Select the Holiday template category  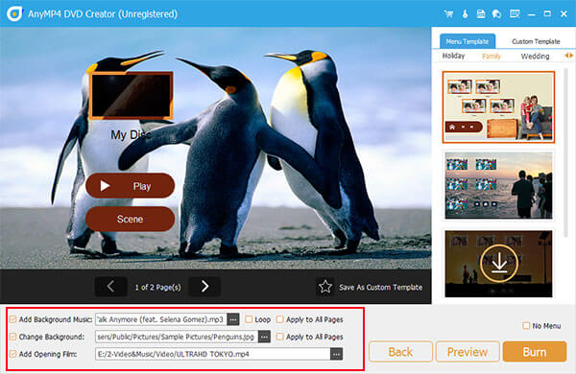click(x=453, y=56)
